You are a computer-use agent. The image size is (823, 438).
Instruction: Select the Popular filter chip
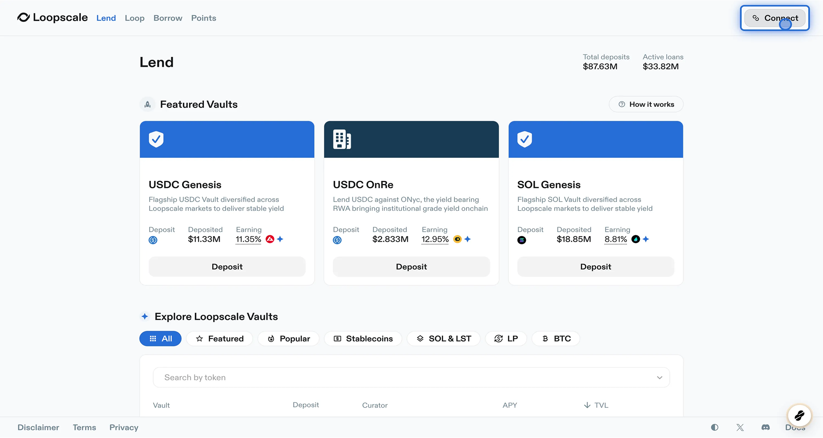coord(288,338)
